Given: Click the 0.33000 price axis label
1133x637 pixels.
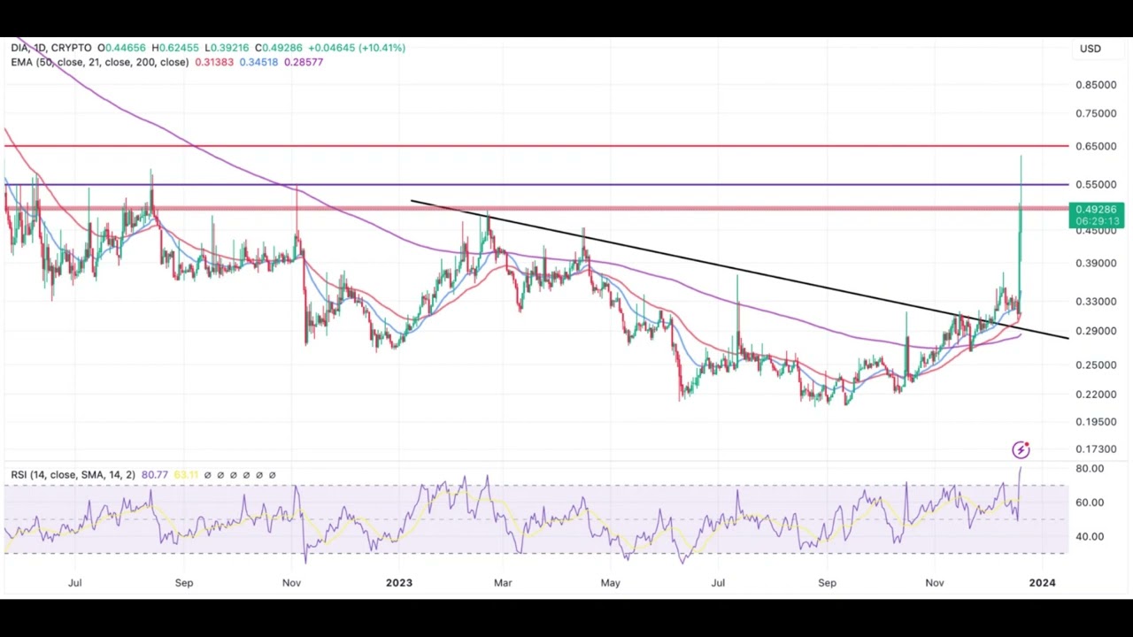Looking at the screenshot, I should [1096, 302].
